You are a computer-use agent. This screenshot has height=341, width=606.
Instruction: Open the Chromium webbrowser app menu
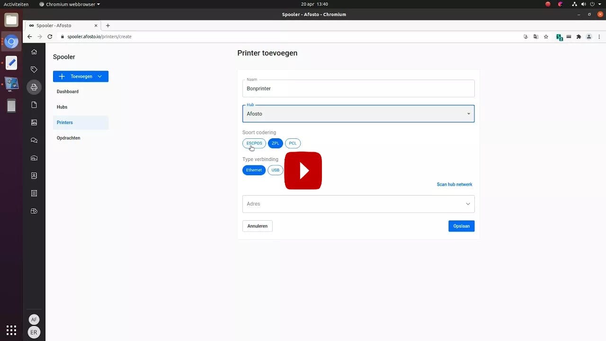(x=70, y=4)
